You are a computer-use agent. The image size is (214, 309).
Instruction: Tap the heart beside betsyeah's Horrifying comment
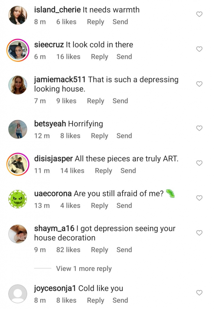(x=199, y=128)
